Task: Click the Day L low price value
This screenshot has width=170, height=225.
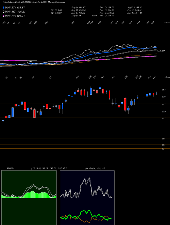Action: point(79,13)
